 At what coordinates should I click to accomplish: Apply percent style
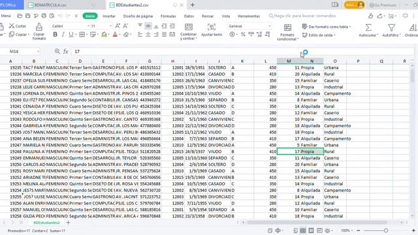point(243,35)
